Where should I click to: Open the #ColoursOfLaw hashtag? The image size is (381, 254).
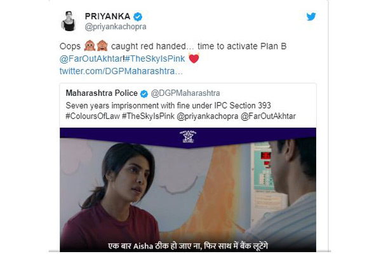coord(93,116)
